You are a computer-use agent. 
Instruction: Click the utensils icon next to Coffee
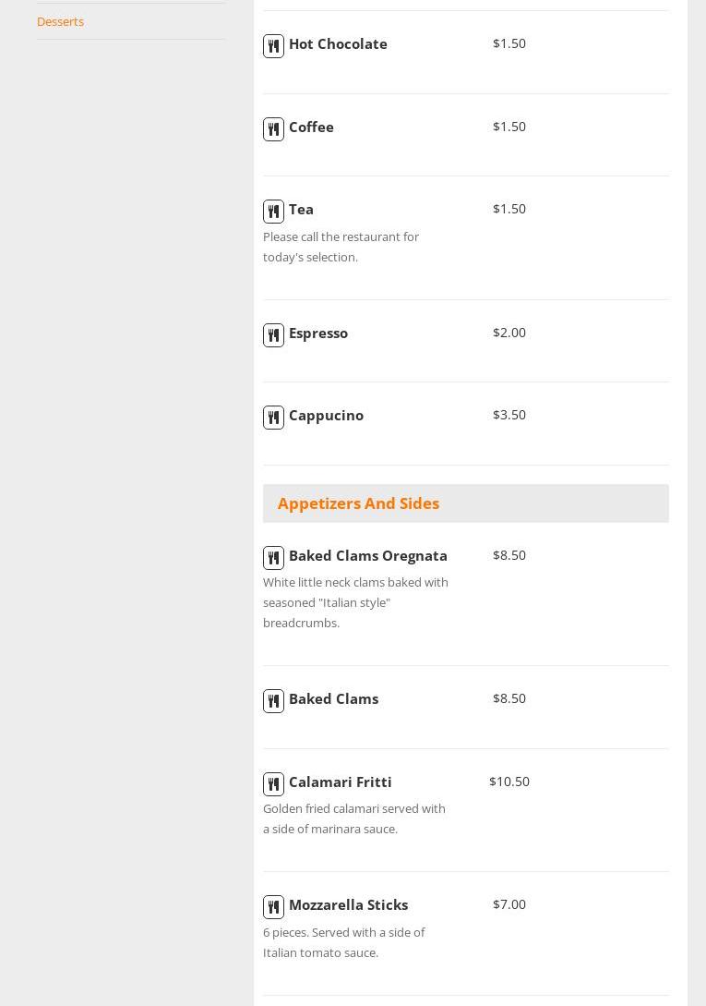click(x=273, y=129)
